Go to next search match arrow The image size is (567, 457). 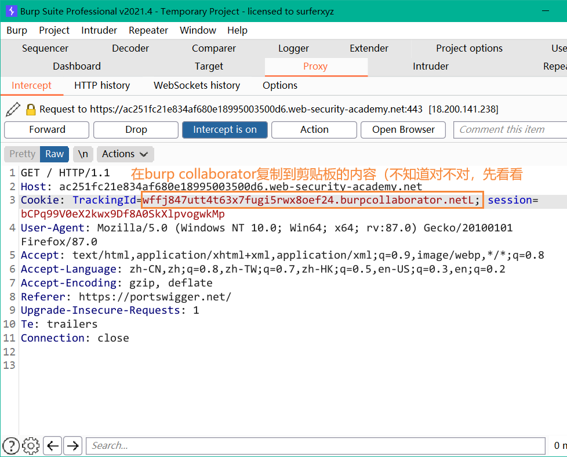point(73,445)
